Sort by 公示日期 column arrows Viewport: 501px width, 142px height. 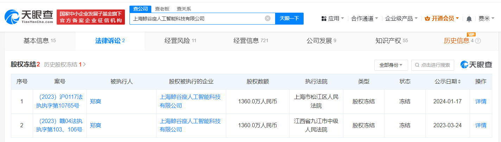459,82
